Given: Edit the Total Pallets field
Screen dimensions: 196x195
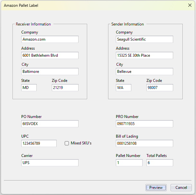Looking at the screenshot, I should click(160, 163).
